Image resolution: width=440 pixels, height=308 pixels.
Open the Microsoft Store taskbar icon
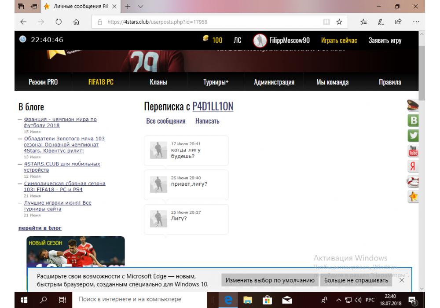(267, 300)
